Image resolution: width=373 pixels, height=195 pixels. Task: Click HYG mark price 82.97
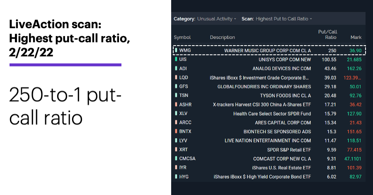coord(356,177)
